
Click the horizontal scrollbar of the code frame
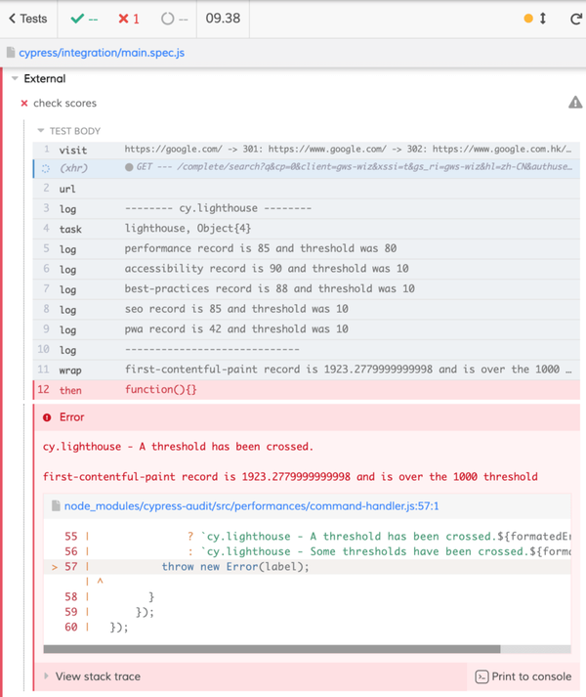tap(272, 649)
